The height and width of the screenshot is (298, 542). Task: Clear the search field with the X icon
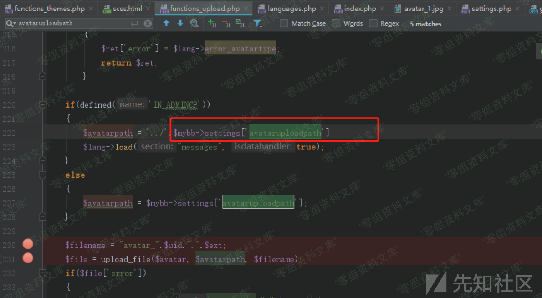(148, 23)
